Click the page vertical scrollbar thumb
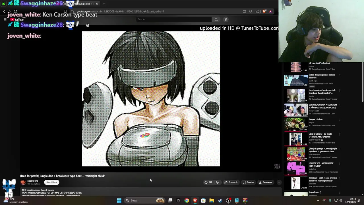This screenshot has width=364, height=205. tap(363, 83)
